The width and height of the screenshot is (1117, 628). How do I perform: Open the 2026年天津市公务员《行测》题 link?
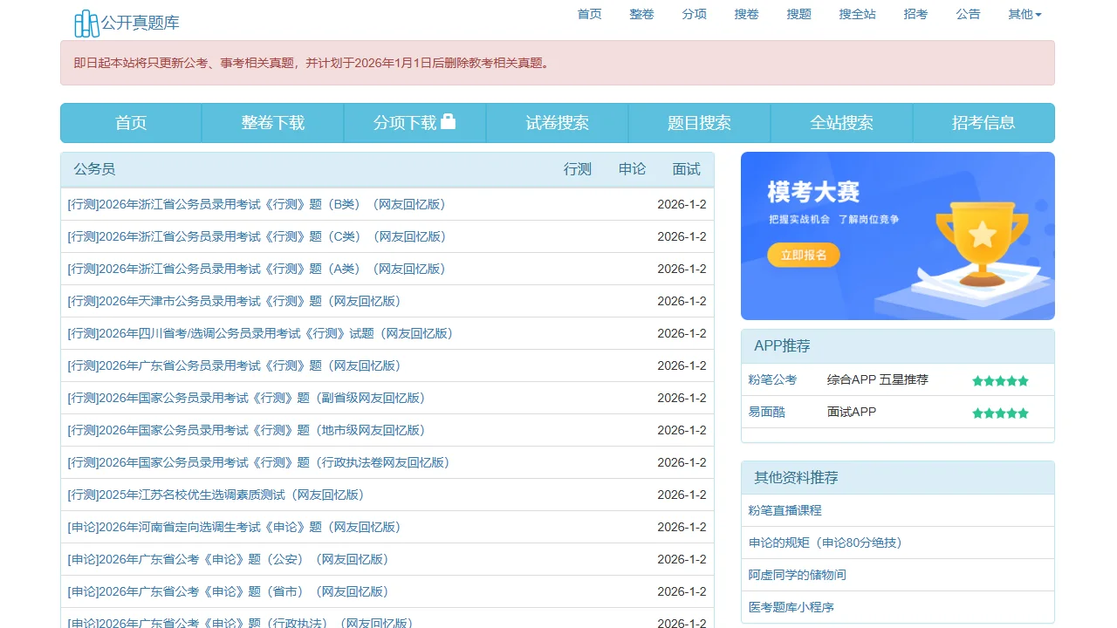point(234,301)
